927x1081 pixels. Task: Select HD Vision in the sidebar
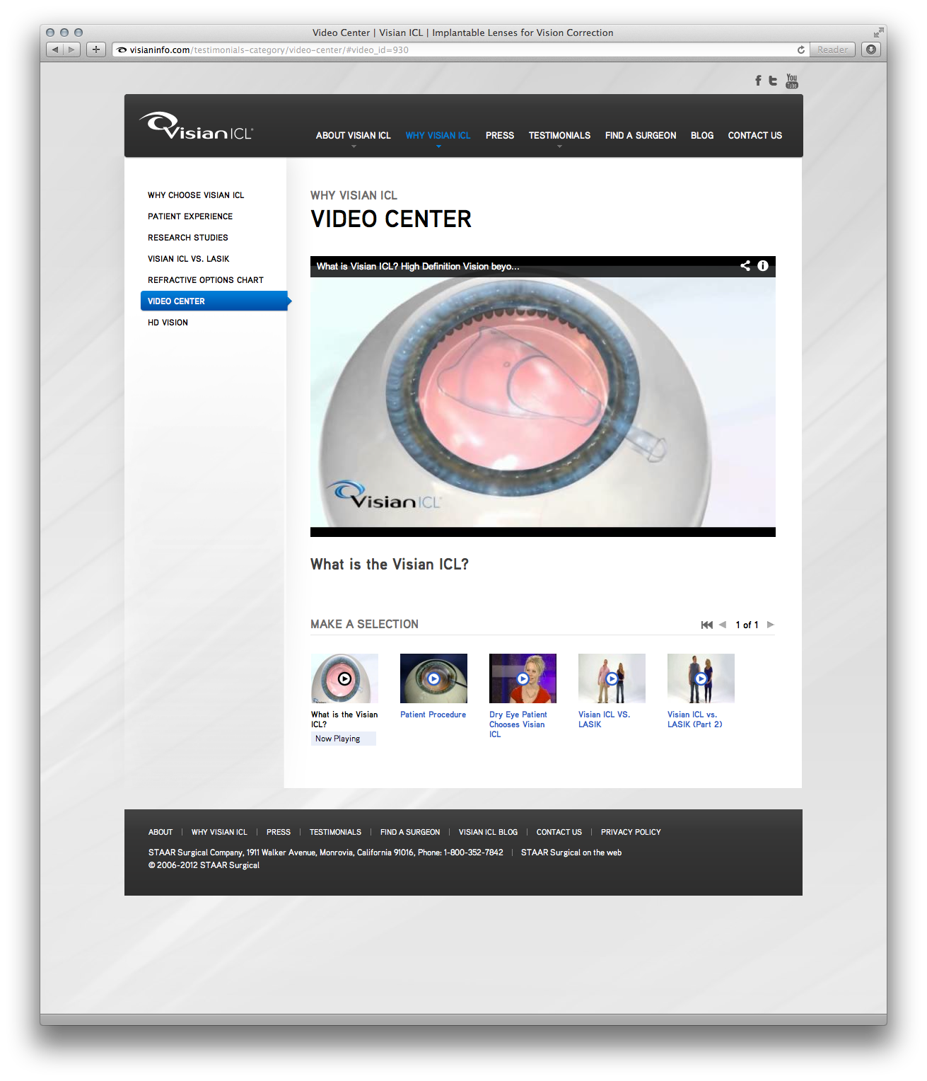(x=168, y=323)
